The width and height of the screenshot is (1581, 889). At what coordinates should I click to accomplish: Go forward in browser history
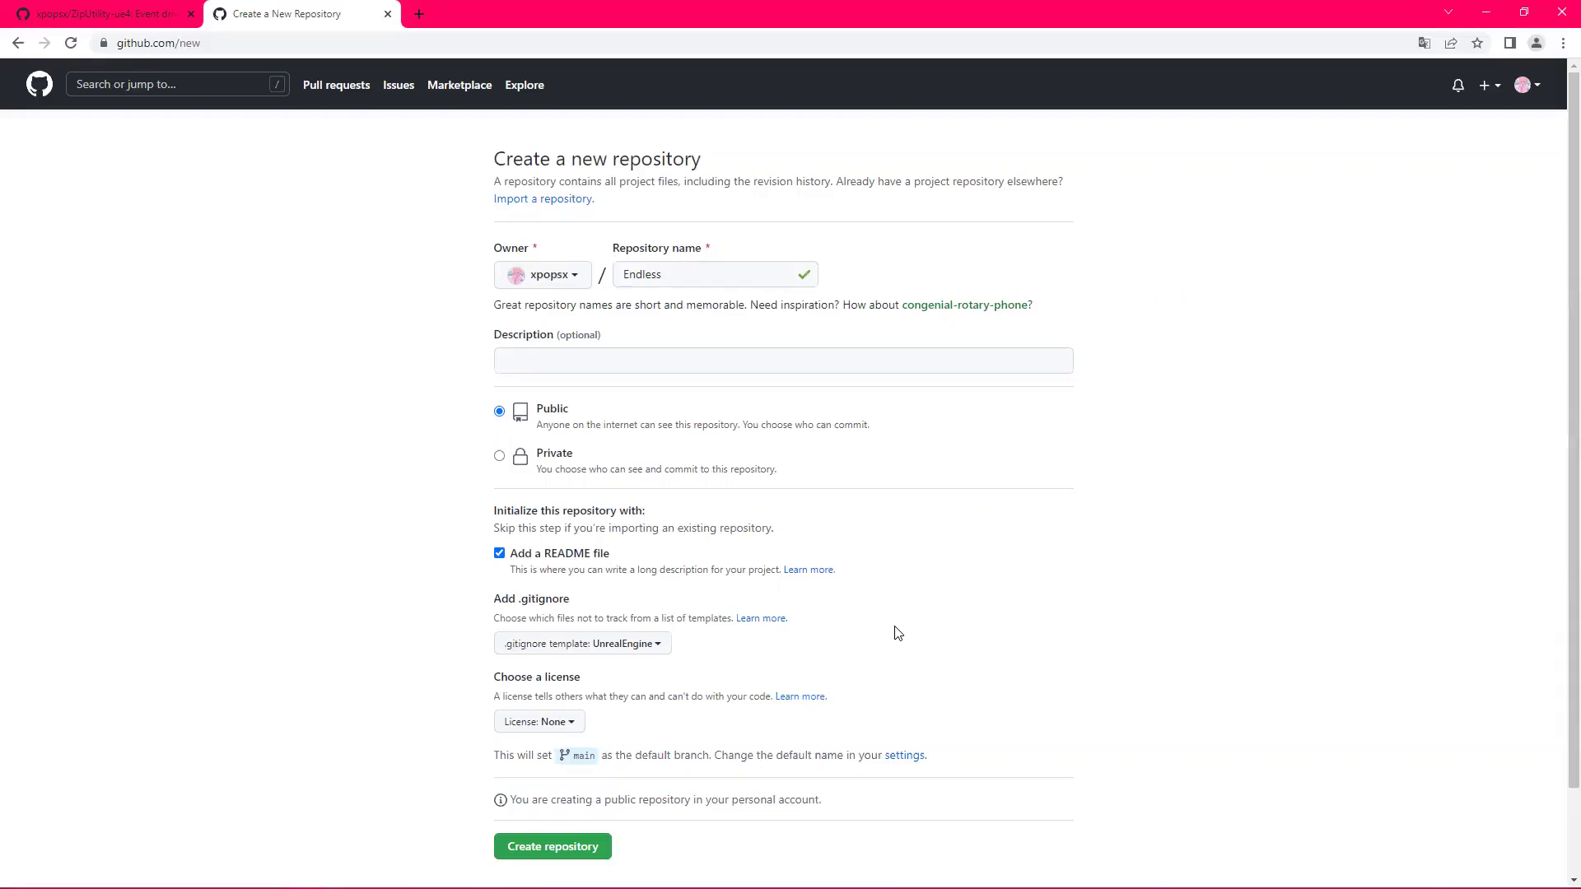pos(44,43)
